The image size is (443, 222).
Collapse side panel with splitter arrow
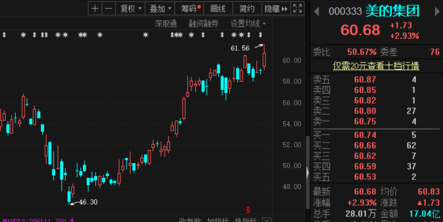click(308, 172)
